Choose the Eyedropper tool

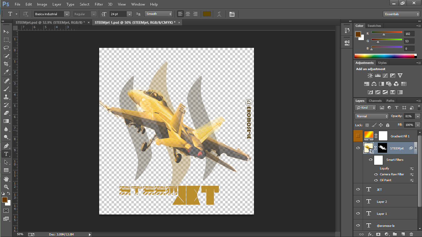(x=6, y=72)
